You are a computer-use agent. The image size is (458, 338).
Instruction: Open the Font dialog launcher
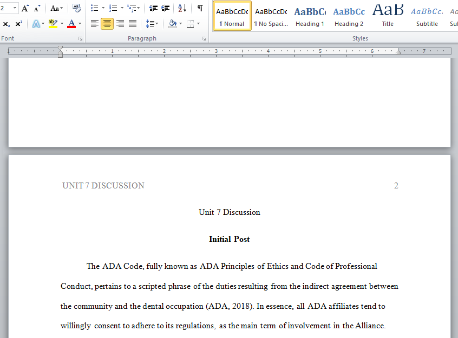click(80, 38)
